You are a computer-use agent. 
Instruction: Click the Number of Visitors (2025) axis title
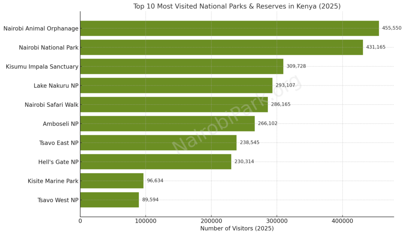[237, 229]
